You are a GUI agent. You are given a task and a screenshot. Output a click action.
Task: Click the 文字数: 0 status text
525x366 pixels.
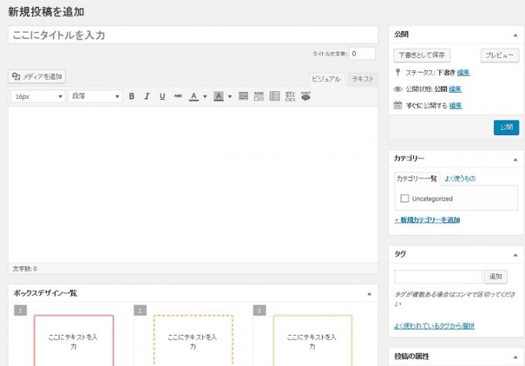pyautogui.click(x=25, y=269)
